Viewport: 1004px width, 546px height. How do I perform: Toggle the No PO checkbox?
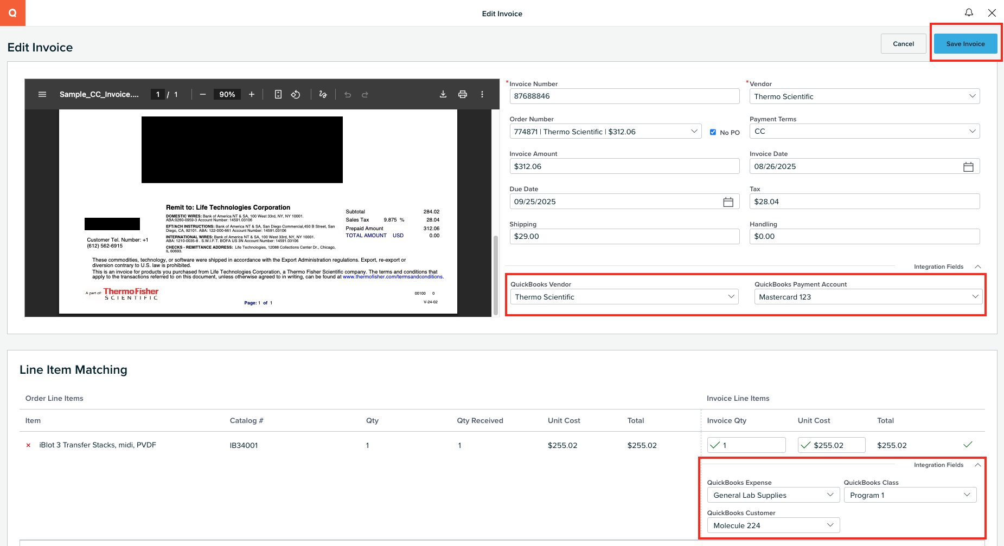point(713,132)
